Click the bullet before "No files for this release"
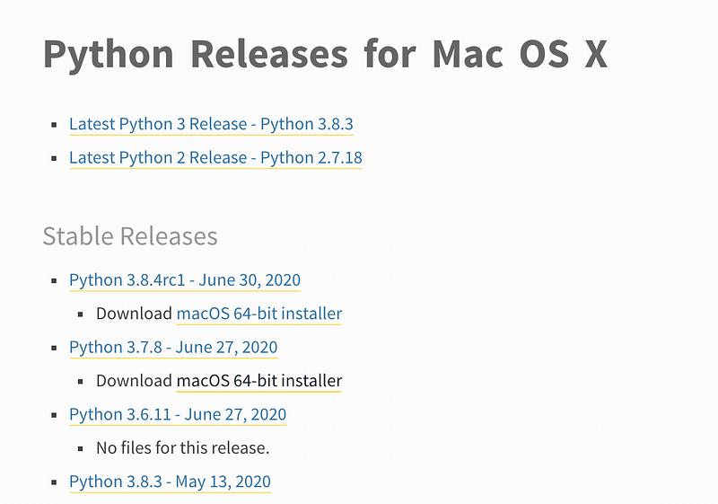The image size is (718, 504). point(82,448)
